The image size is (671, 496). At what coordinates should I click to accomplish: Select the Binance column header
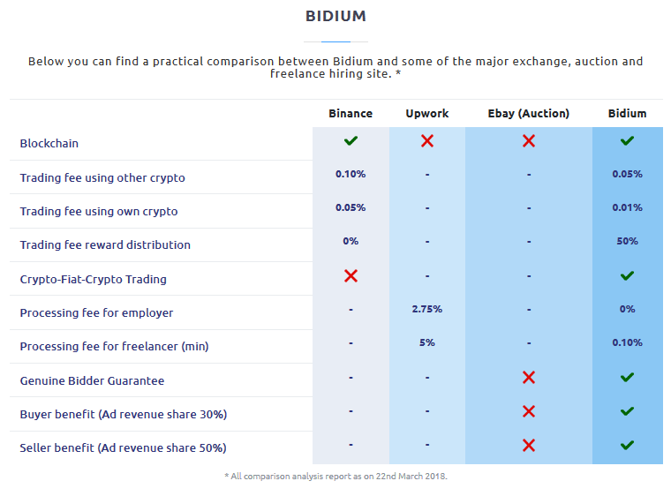(x=351, y=113)
